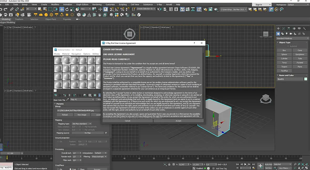Click the View image button
This screenshot has height=170, width=310.
(x=82, y=115)
